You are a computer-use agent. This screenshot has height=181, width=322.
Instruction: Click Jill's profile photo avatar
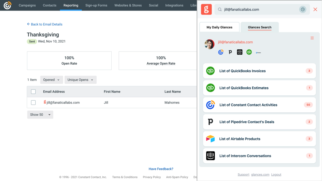click(x=209, y=44)
